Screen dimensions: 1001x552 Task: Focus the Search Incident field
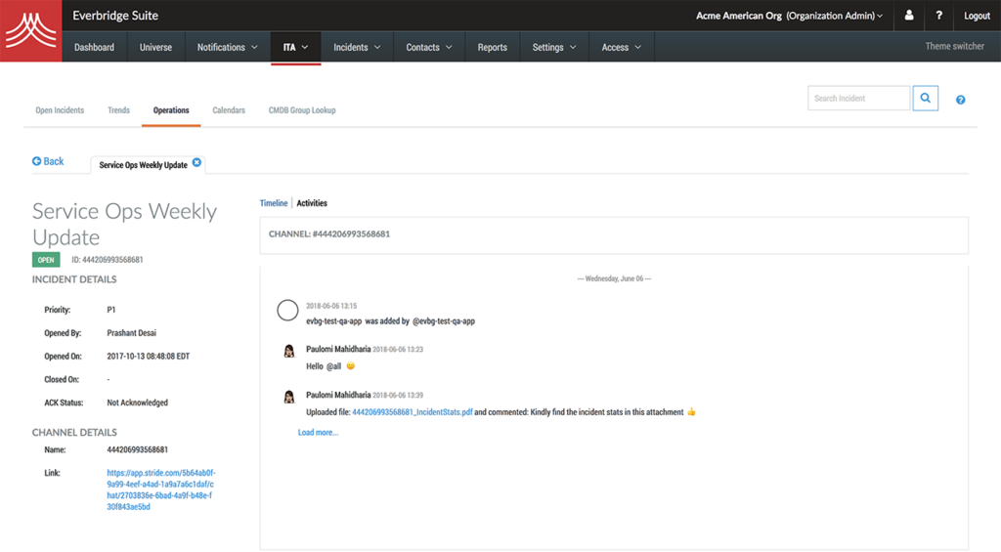click(858, 99)
